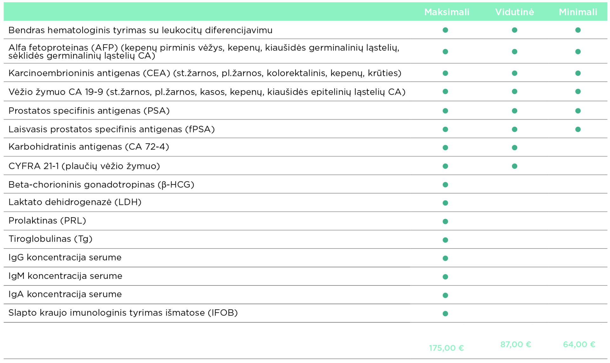
Task: Click Vidutinė dot in Prostatos specifinis antigenas (PSA) row
Action: pyautogui.click(x=515, y=111)
